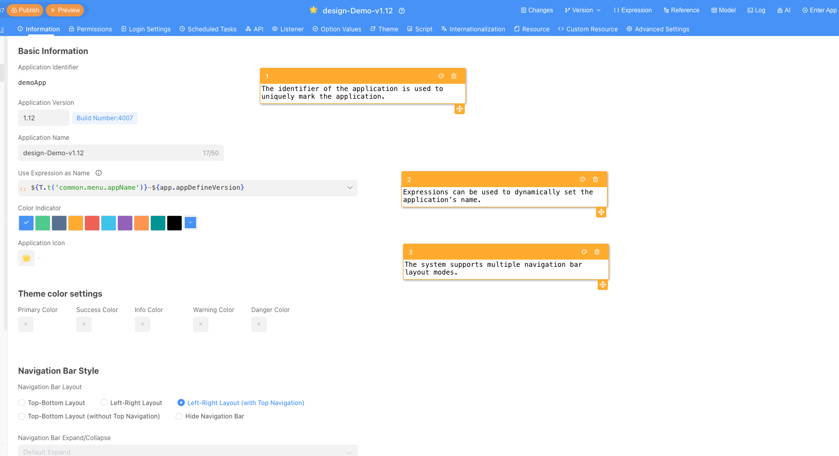Open the Scheduled Tasks tab
This screenshot has width=839, height=456.
click(x=208, y=29)
